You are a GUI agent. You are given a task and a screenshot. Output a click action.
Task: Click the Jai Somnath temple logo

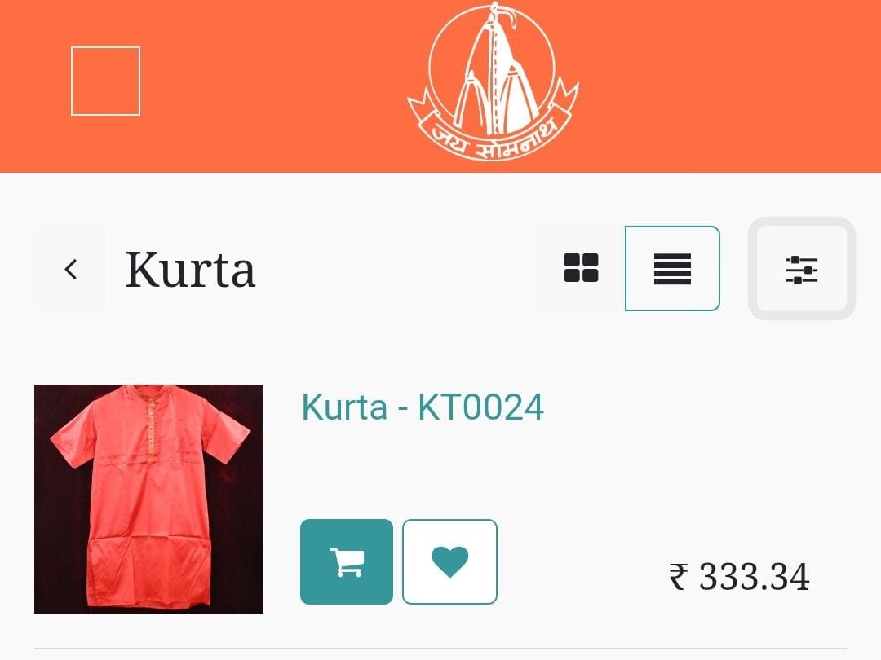coord(493,82)
